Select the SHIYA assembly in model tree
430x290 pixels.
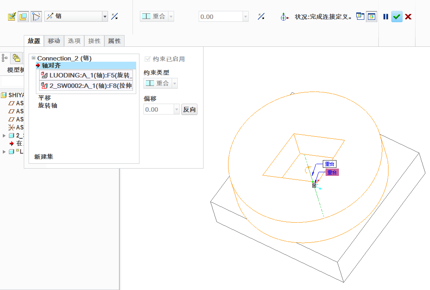(x=13, y=95)
